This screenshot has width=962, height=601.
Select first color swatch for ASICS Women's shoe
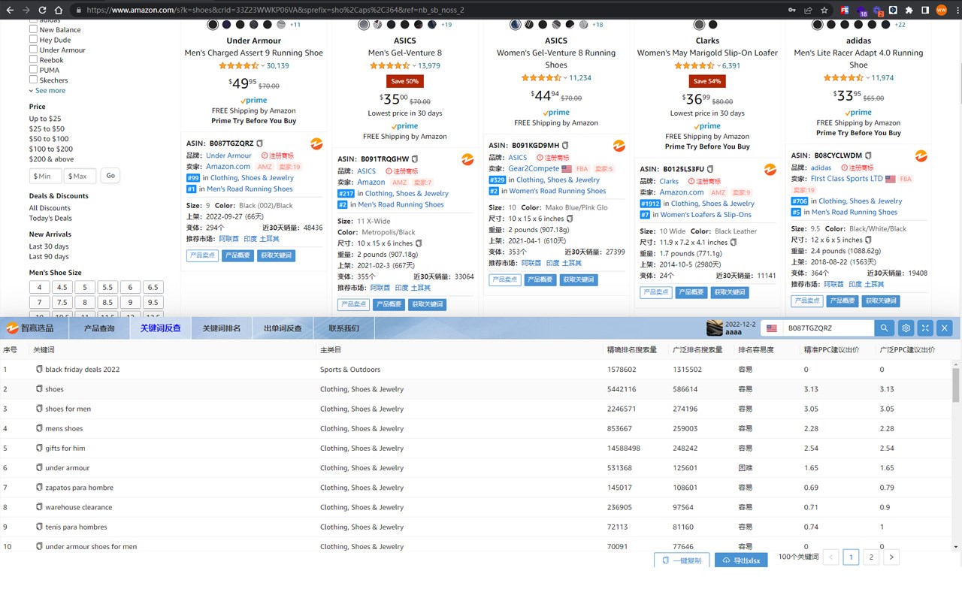click(515, 25)
